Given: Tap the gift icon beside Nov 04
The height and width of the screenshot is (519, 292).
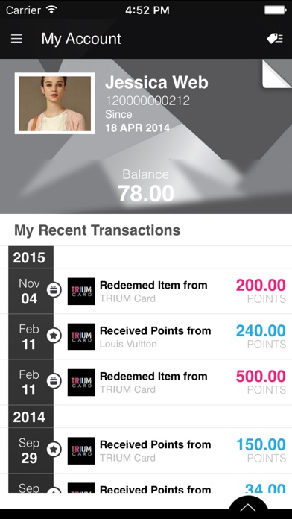Looking at the screenshot, I should pos(54,291).
